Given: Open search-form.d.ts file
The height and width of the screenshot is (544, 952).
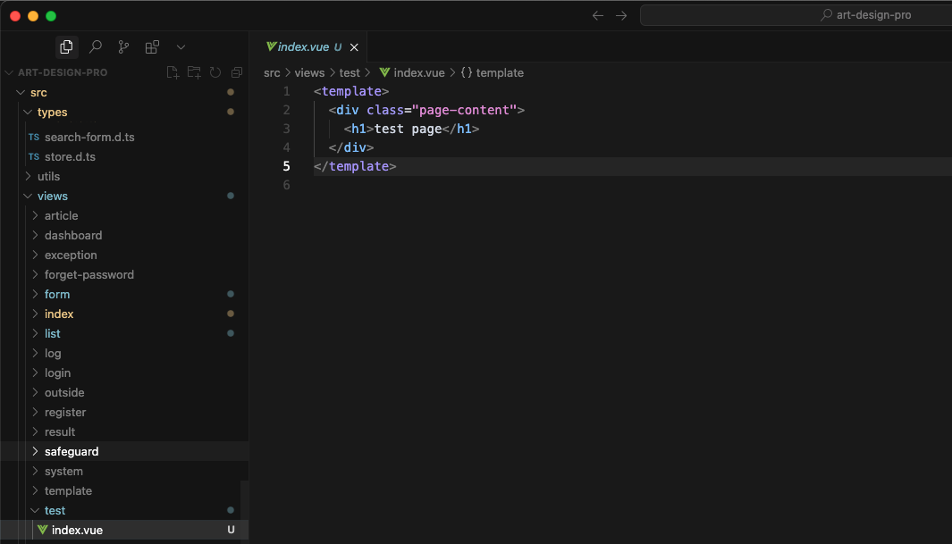Looking at the screenshot, I should coord(89,137).
